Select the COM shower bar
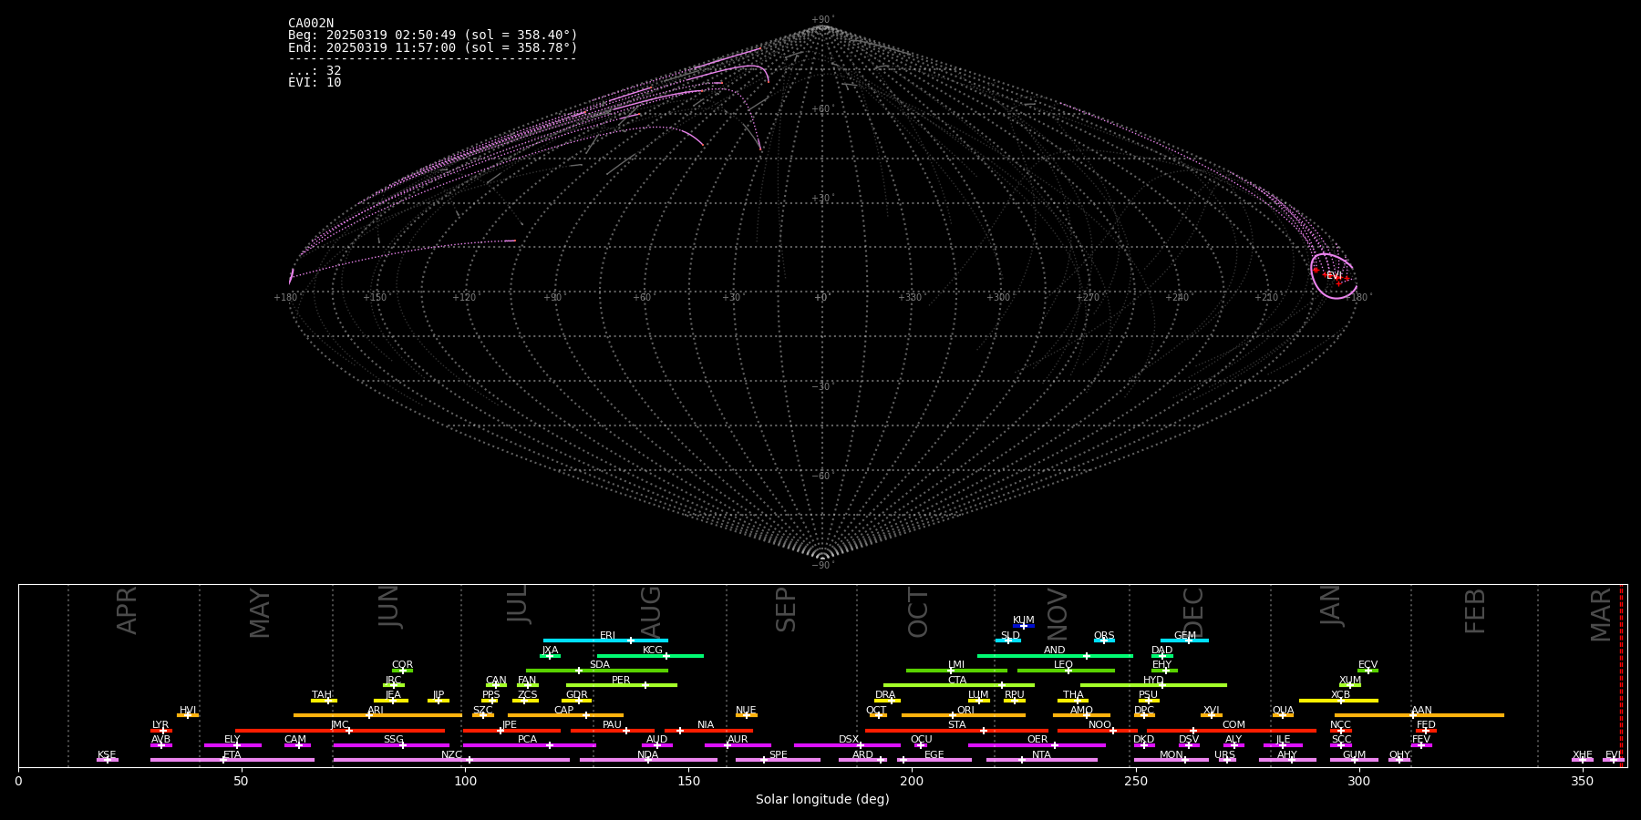 point(1233,730)
